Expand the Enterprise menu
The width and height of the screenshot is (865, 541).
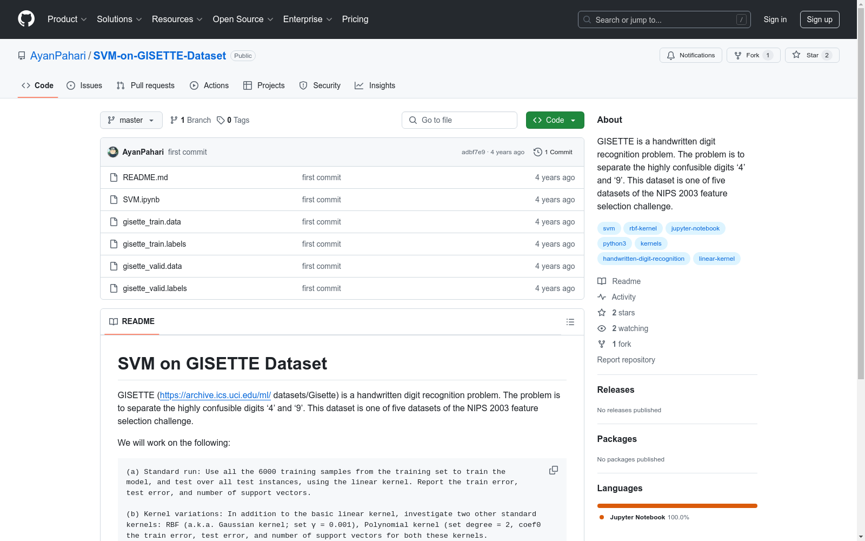[308, 19]
